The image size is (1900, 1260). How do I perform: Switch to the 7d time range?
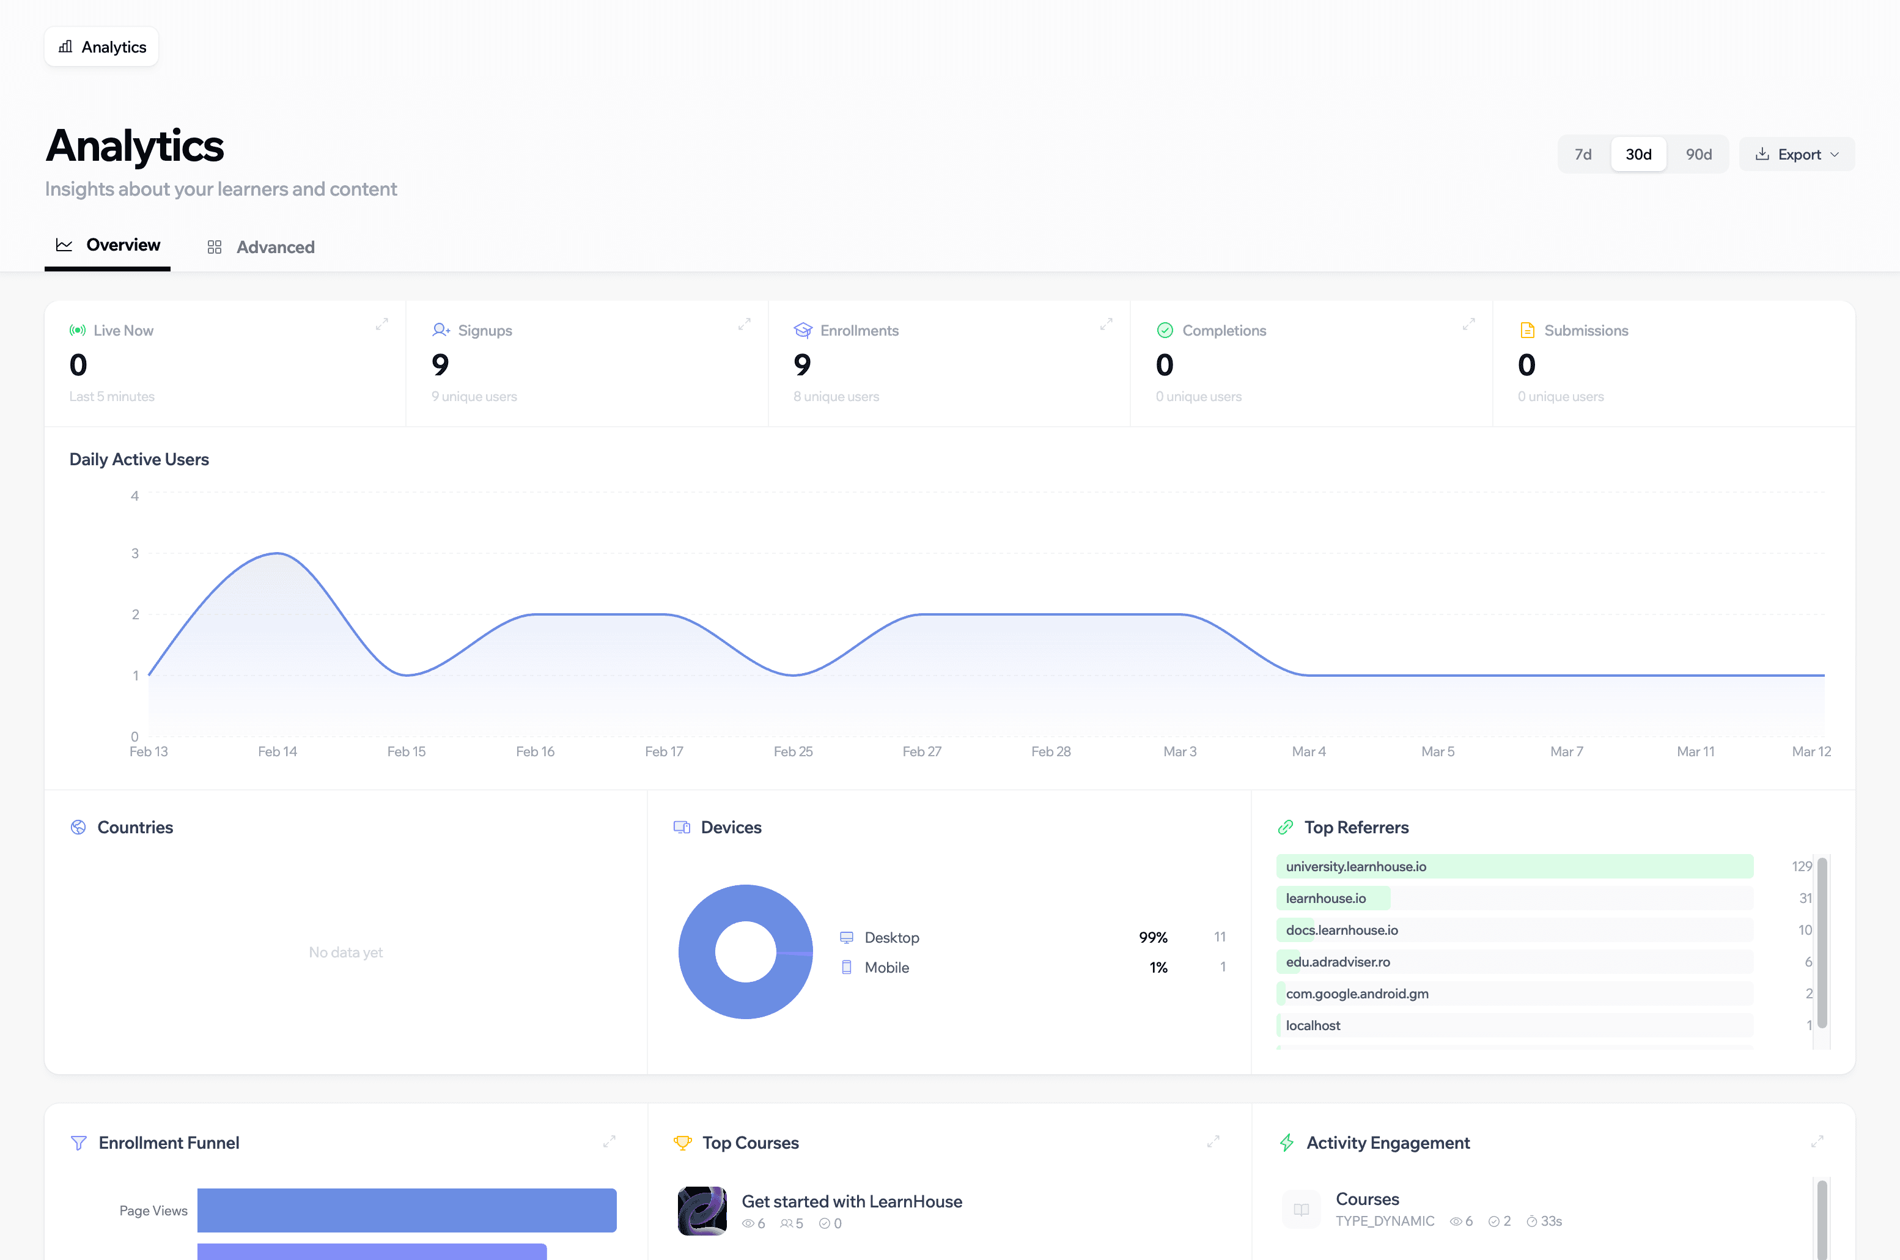[1583, 153]
